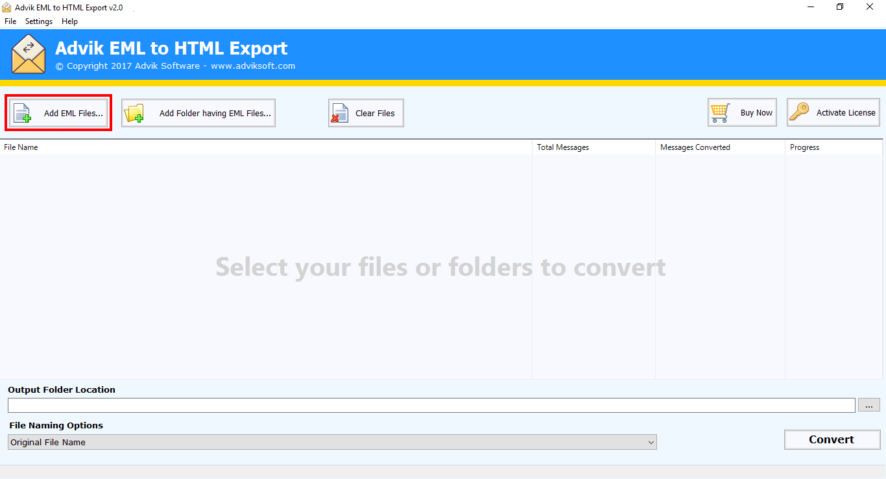Start conversion with the Convert button
The image size is (886, 479).
[832, 439]
